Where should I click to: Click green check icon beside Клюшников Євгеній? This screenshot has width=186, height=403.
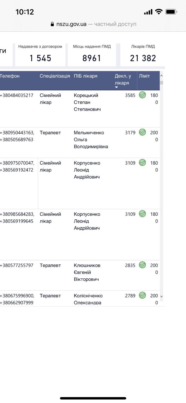click(142, 265)
